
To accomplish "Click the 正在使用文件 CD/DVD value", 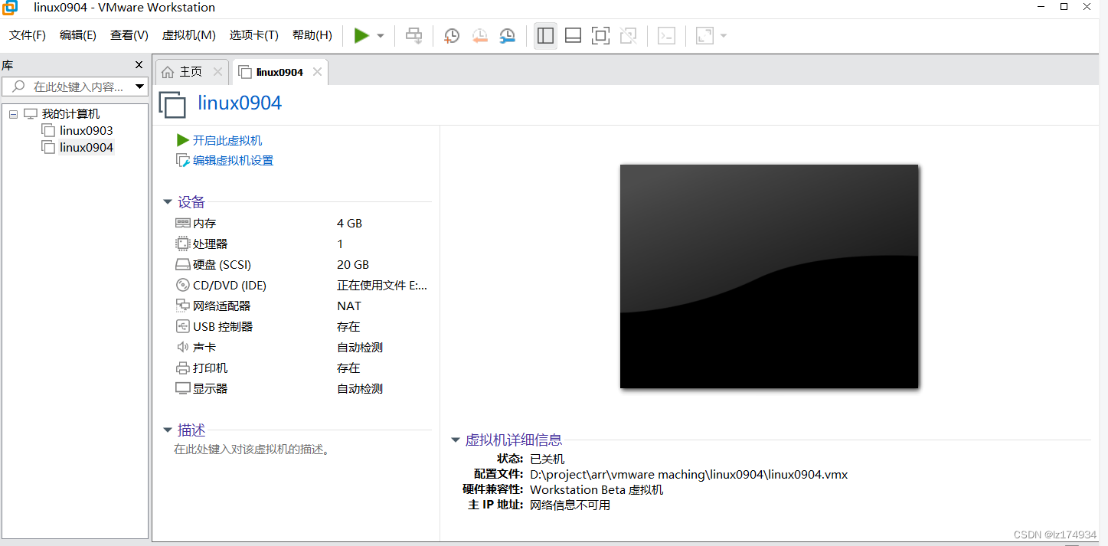I will 382,286.
